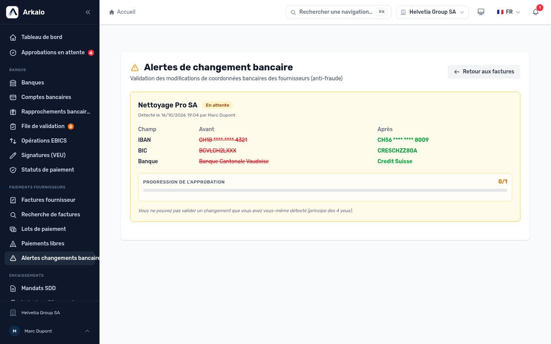Click the Arkalo logo icon
Screen dimensions: 551x344
point(12,12)
